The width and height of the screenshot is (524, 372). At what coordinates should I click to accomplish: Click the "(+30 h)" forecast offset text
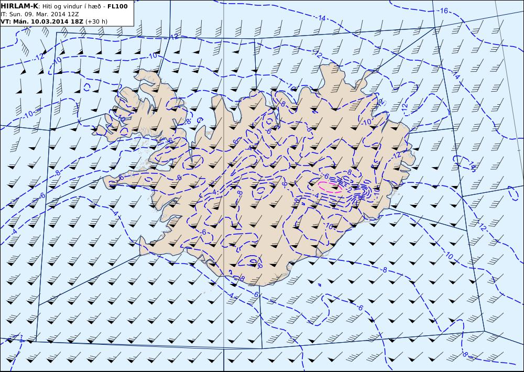pyautogui.click(x=96, y=21)
